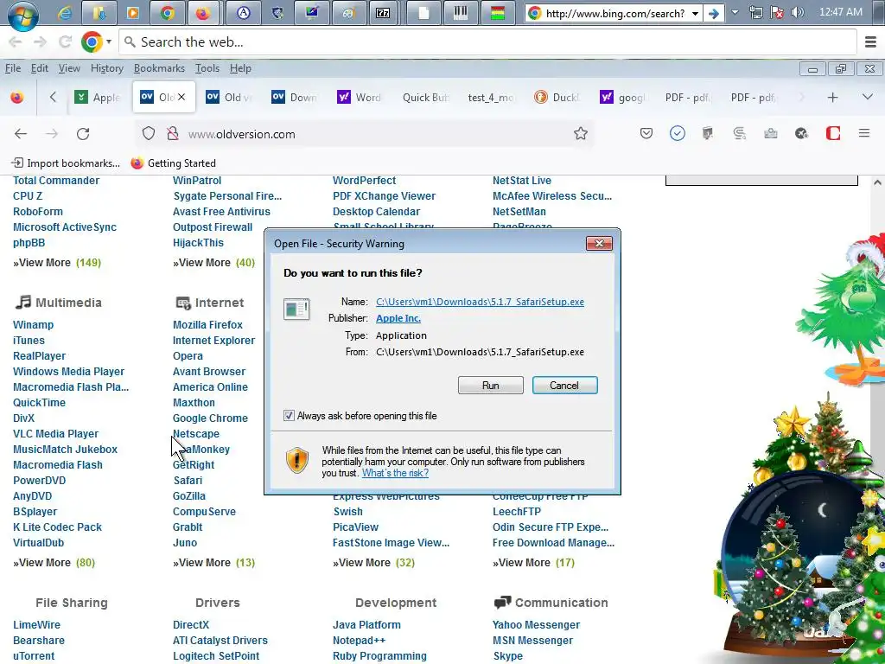The height and width of the screenshot is (664, 885).
Task: Open the VLC Media Player link
Action: coord(56,434)
